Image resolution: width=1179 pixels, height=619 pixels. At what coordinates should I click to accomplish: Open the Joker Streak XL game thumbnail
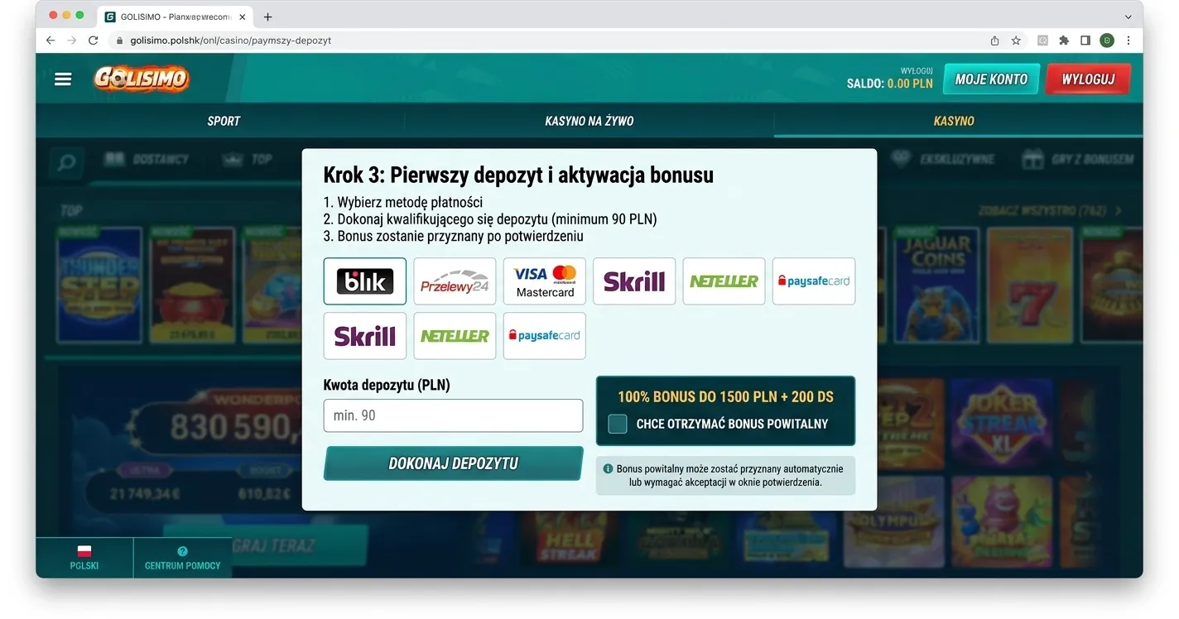click(x=1001, y=422)
